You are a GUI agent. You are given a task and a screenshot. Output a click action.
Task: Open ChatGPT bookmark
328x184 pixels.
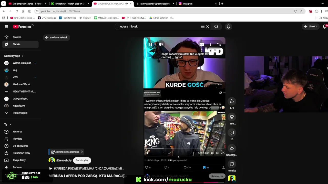(x=85, y=18)
